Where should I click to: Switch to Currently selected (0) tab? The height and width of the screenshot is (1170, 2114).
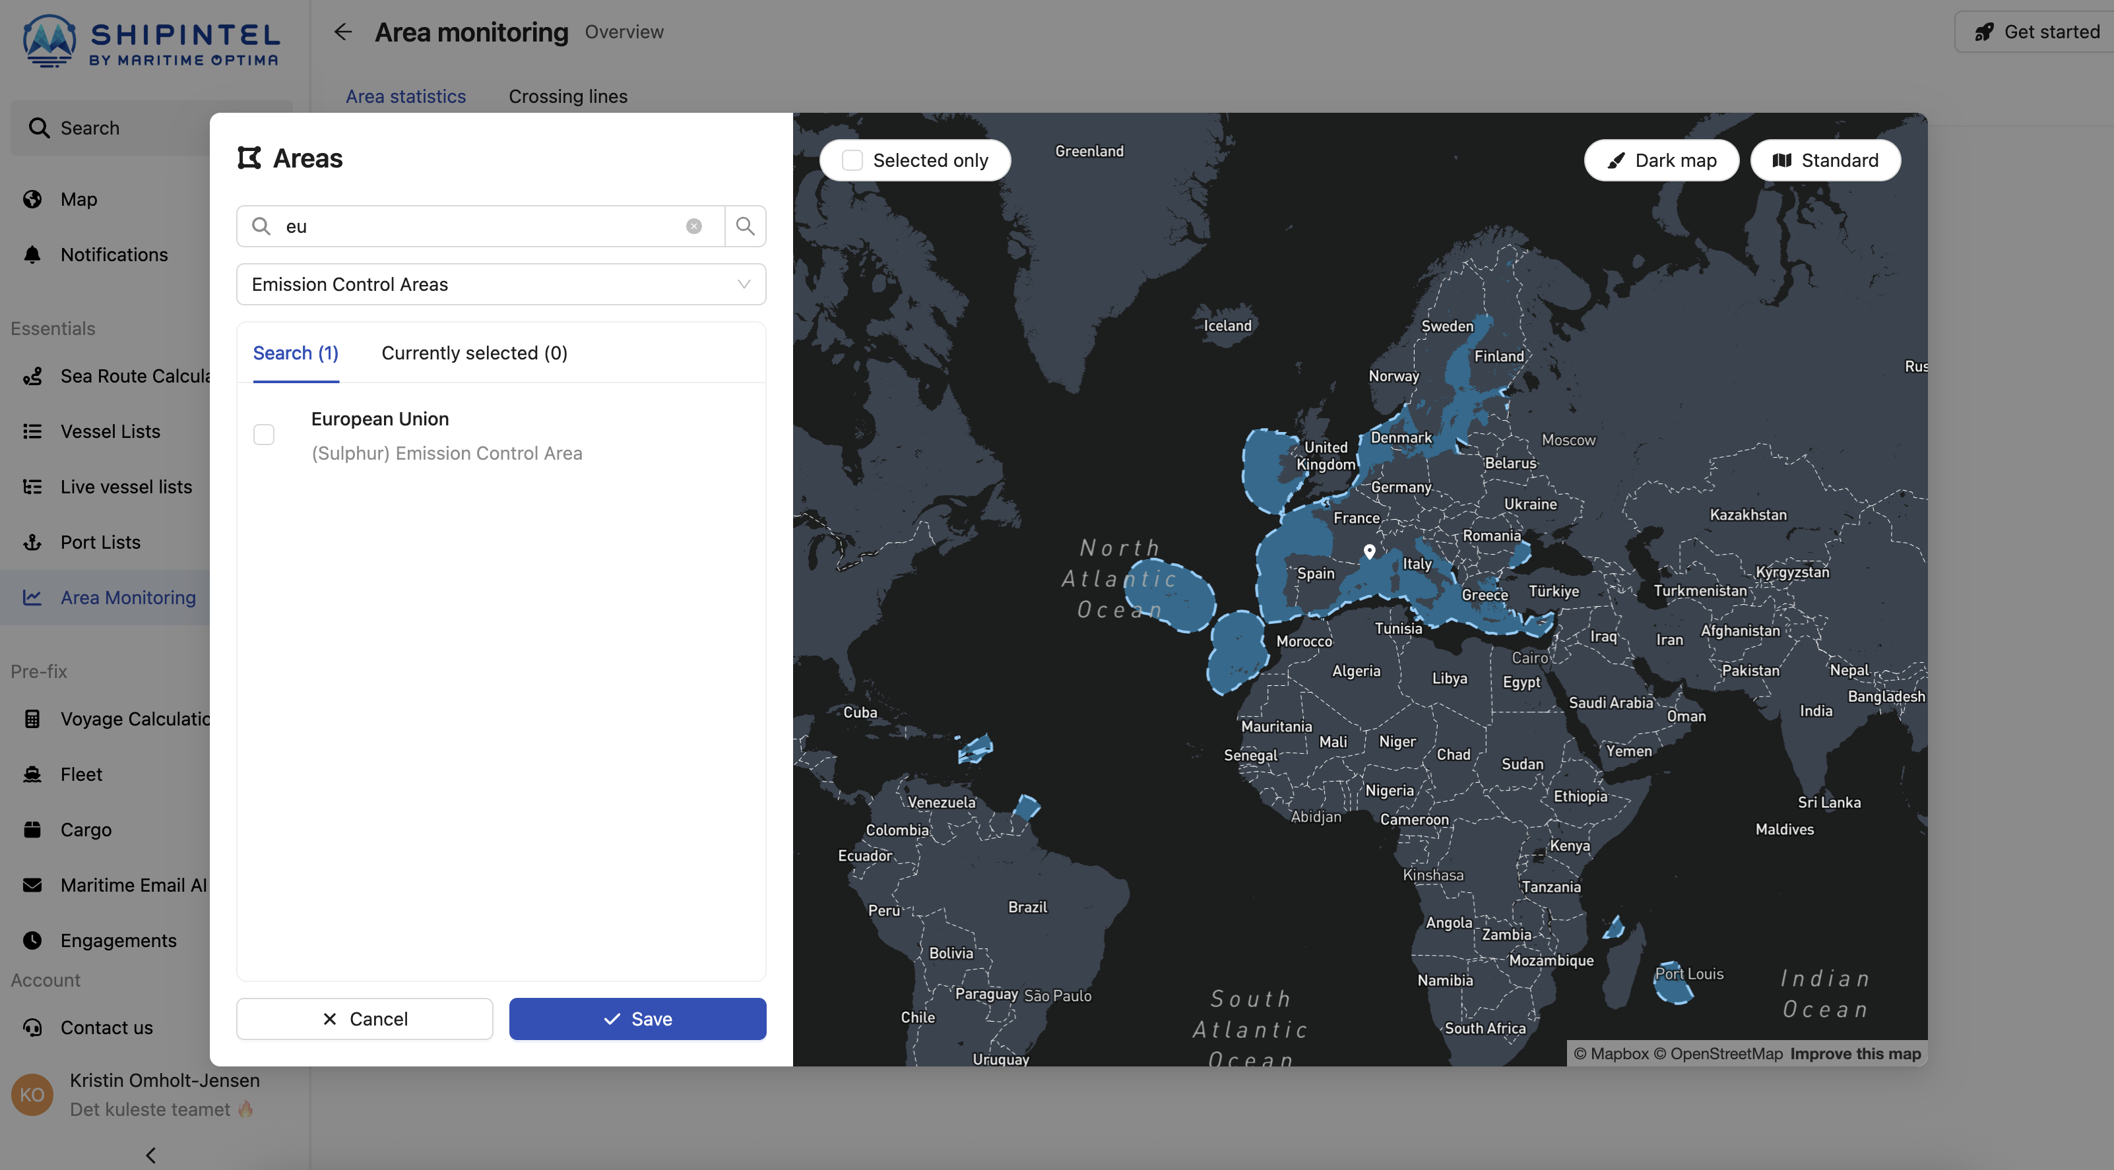click(474, 353)
